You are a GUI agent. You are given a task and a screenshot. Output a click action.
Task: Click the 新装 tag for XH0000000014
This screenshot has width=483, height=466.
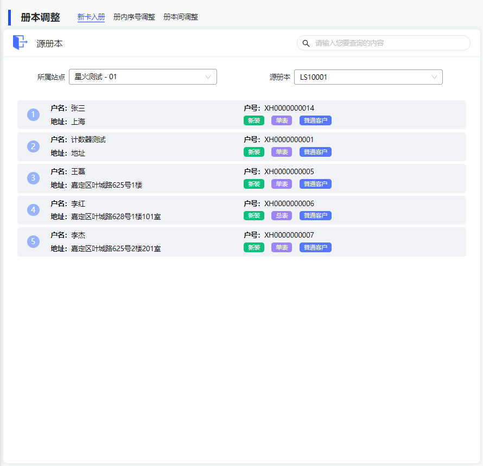click(x=254, y=120)
